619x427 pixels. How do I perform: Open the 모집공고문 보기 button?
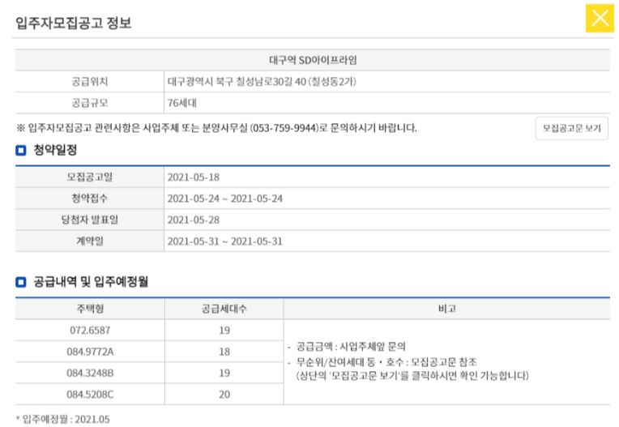(x=572, y=128)
